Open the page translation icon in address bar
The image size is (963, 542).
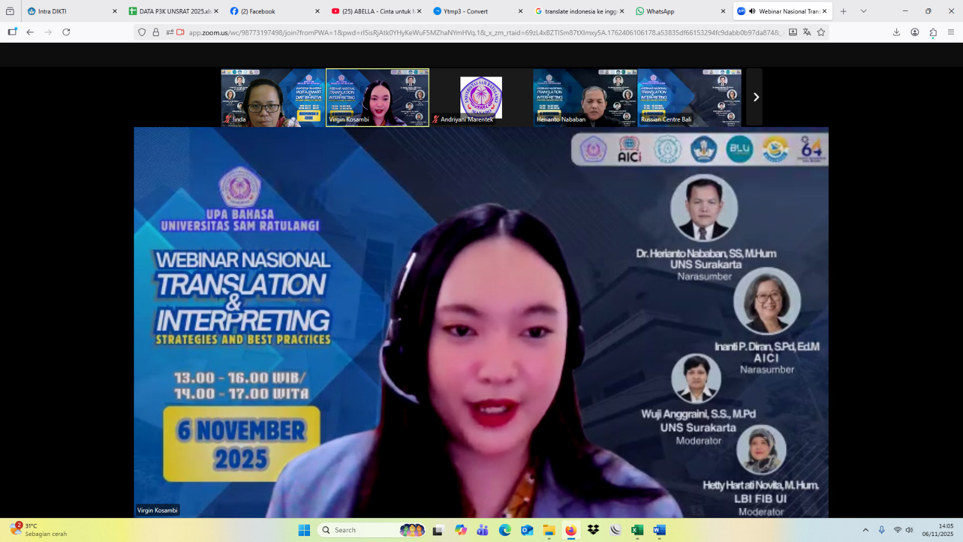coord(807,32)
